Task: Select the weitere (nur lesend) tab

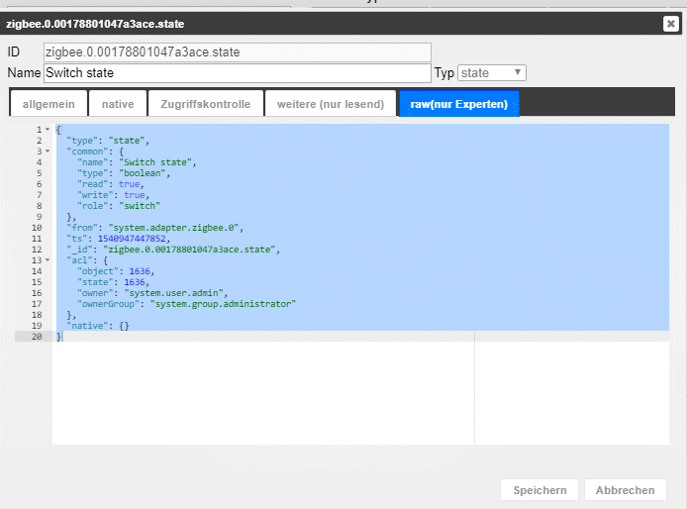Action: coord(331,104)
